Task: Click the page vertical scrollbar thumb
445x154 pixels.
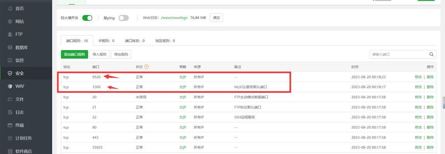Action: click(x=443, y=102)
